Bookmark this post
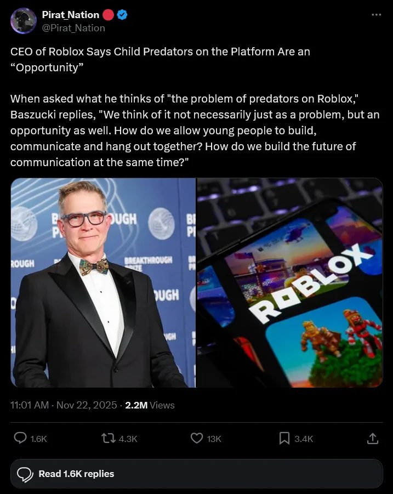The height and width of the screenshot is (494, 393). click(284, 438)
